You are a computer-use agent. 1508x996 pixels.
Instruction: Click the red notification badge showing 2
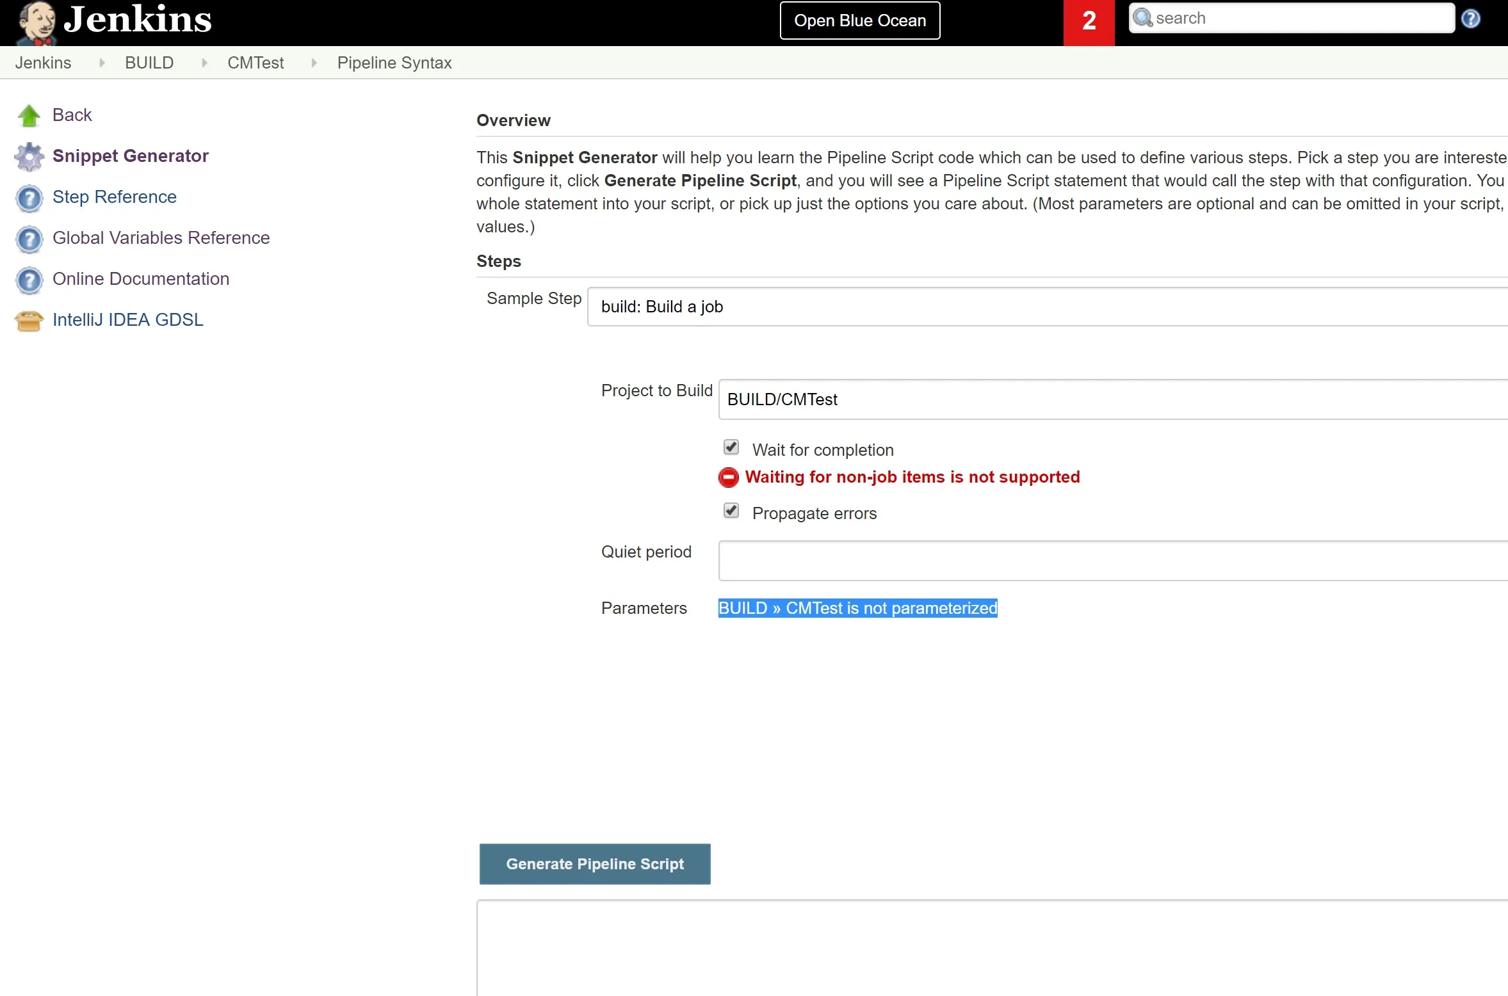(x=1088, y=22)
